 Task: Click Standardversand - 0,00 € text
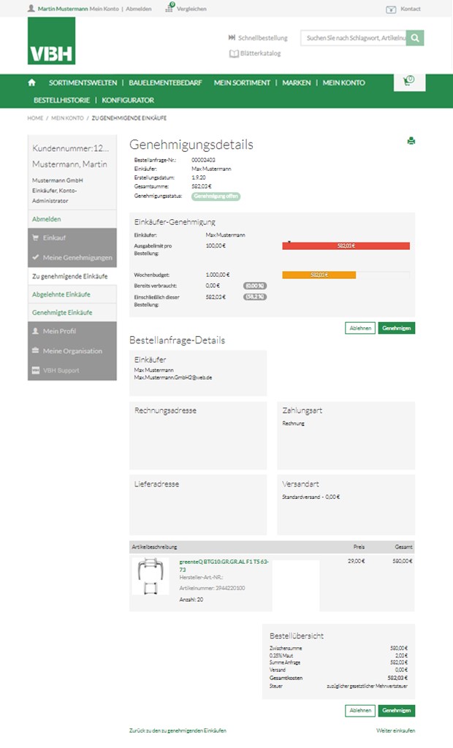[311, 497]
